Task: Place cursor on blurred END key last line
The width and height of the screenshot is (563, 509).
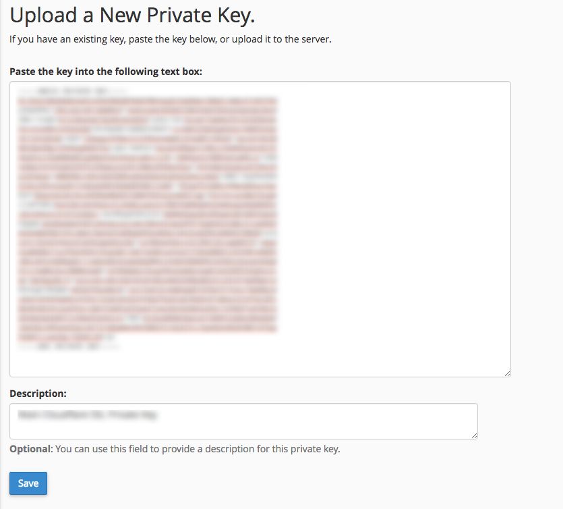Action: (68, 347)
